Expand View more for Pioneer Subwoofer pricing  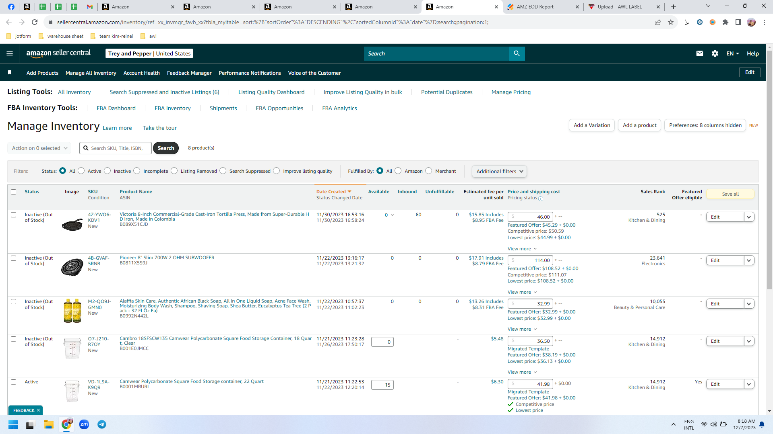(x=522, y=292)
